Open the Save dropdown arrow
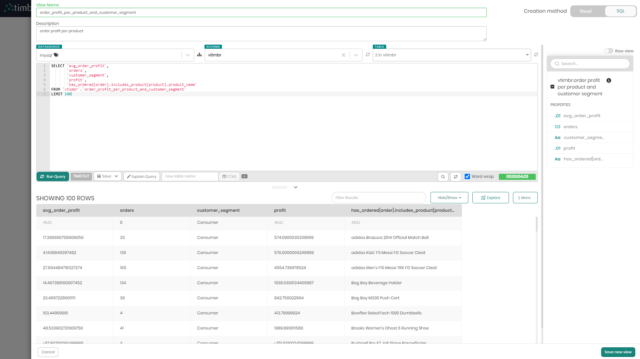The image size is (640, 359). pos(116,176)
